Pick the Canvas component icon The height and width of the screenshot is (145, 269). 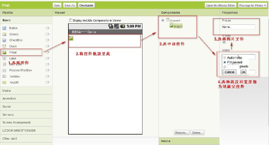(x=5, y=34)
